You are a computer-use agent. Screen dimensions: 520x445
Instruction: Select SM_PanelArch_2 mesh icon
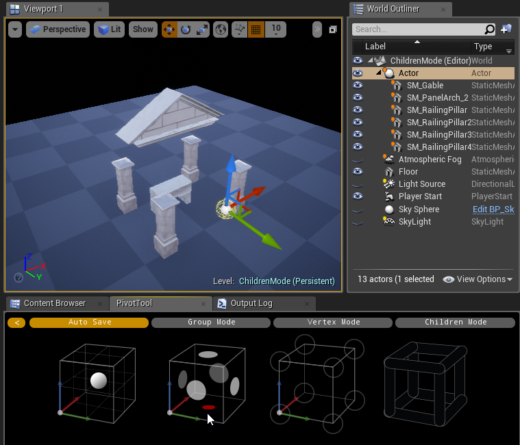tap(396, 98)
